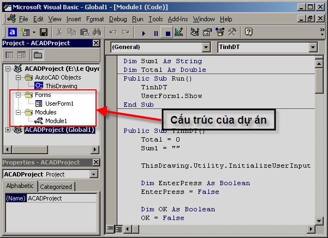
Task: Collapse the top ACADProject tree node
Action: point(8,69)
